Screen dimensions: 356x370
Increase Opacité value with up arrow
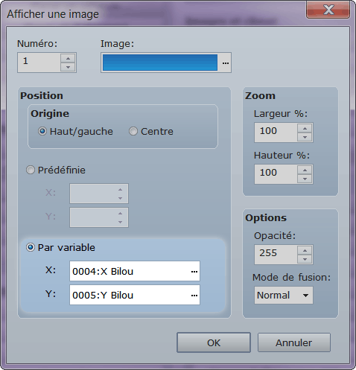(305, 251)
